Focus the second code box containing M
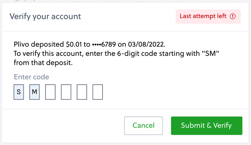Screen dimensions: 251x145 click(x=34, y=92)
